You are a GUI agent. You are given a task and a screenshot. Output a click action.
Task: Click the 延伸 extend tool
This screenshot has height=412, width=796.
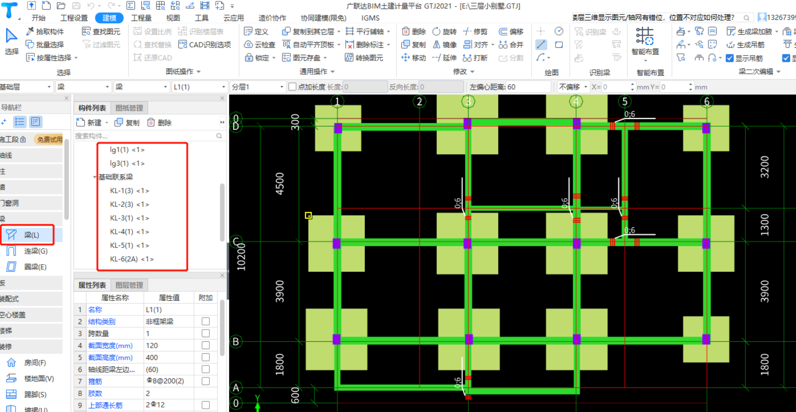pos(444,58)
